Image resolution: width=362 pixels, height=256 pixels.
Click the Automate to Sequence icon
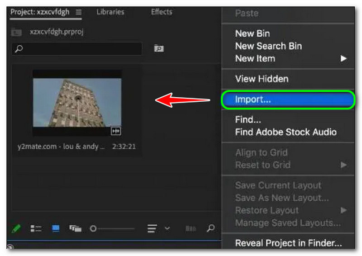[x=191, y=228]
